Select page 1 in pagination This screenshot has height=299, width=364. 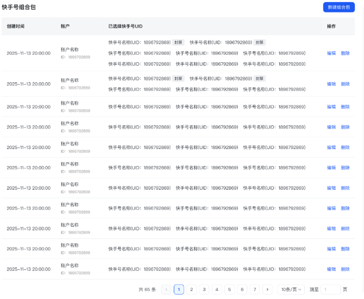point(179,289)
